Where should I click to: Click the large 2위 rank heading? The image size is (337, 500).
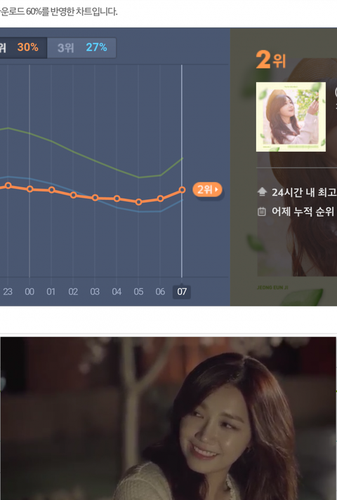[270, 60]
